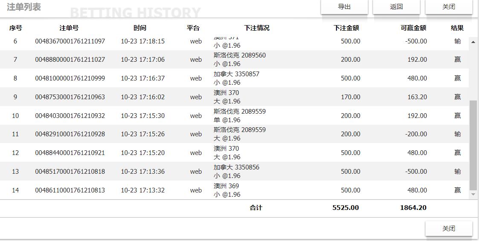The image size is (479, 241).
Task: Click the bottom 关闭 button
Action: [449, 229]
